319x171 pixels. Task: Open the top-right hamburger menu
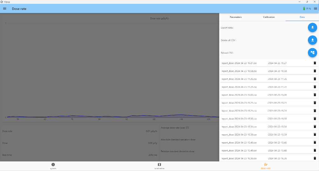315,9
